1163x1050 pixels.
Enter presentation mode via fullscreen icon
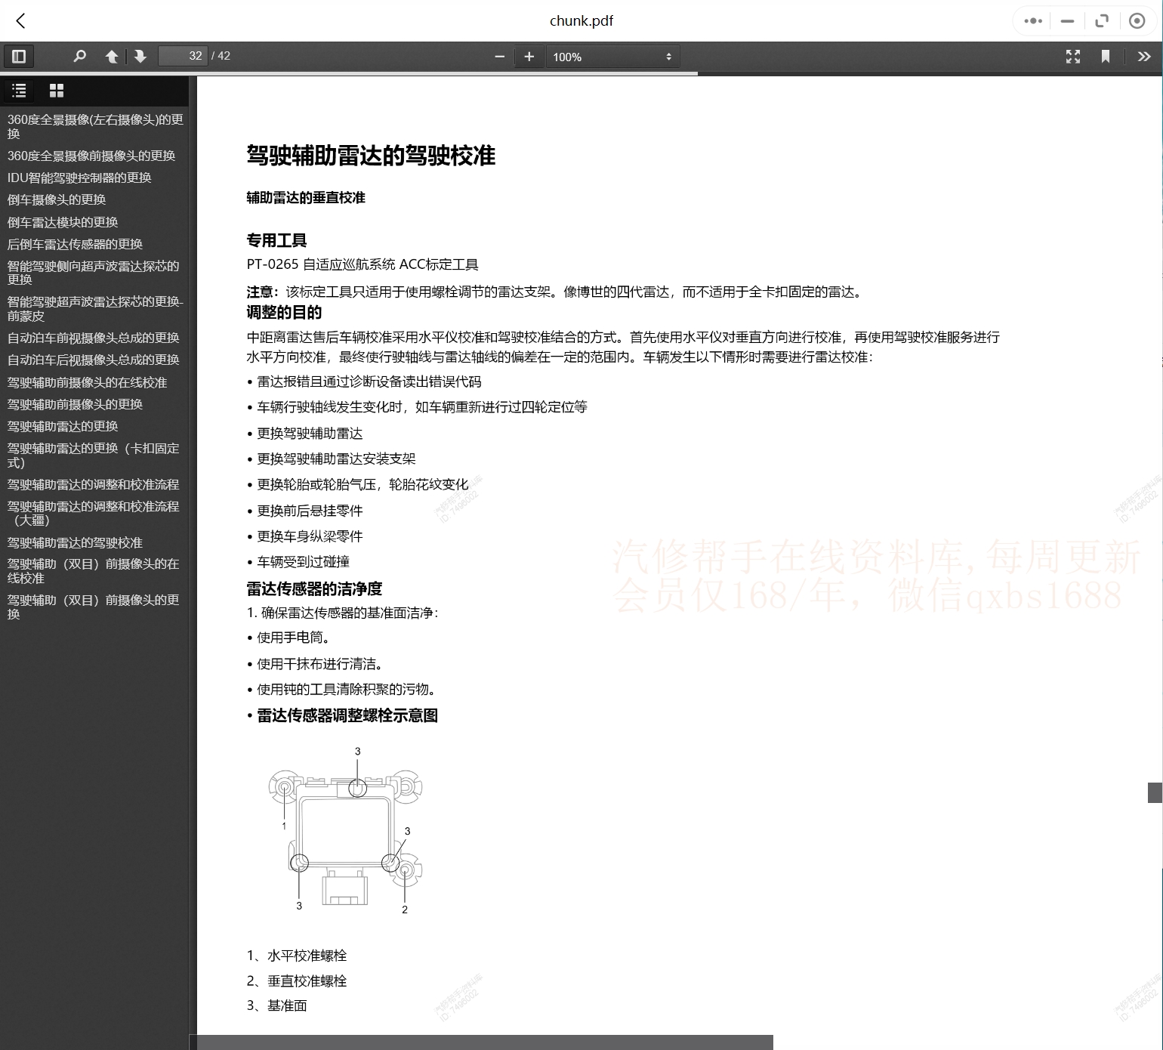1073,56
